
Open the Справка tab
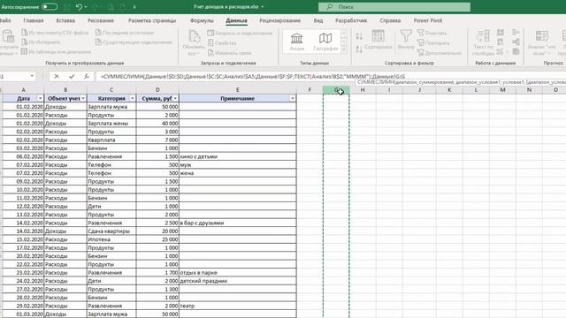[x=390, y=20]
